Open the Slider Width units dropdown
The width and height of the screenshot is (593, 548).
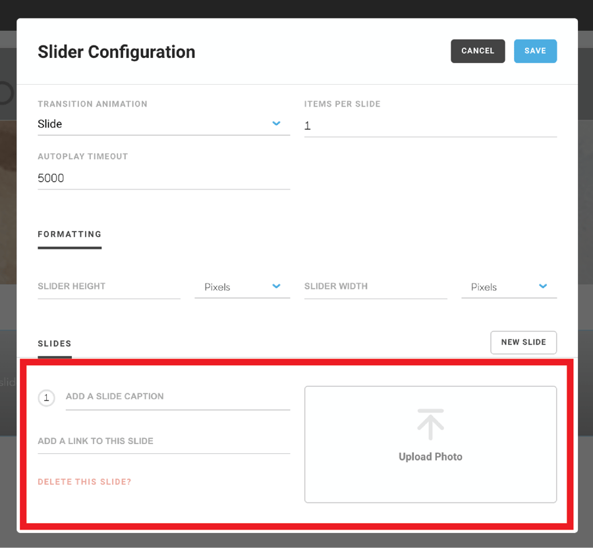coord(507,286)
